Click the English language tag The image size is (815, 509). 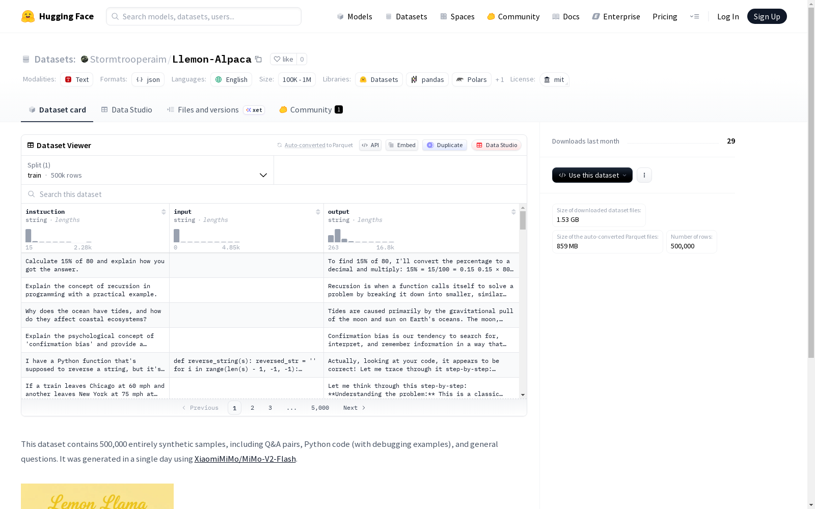231,79
